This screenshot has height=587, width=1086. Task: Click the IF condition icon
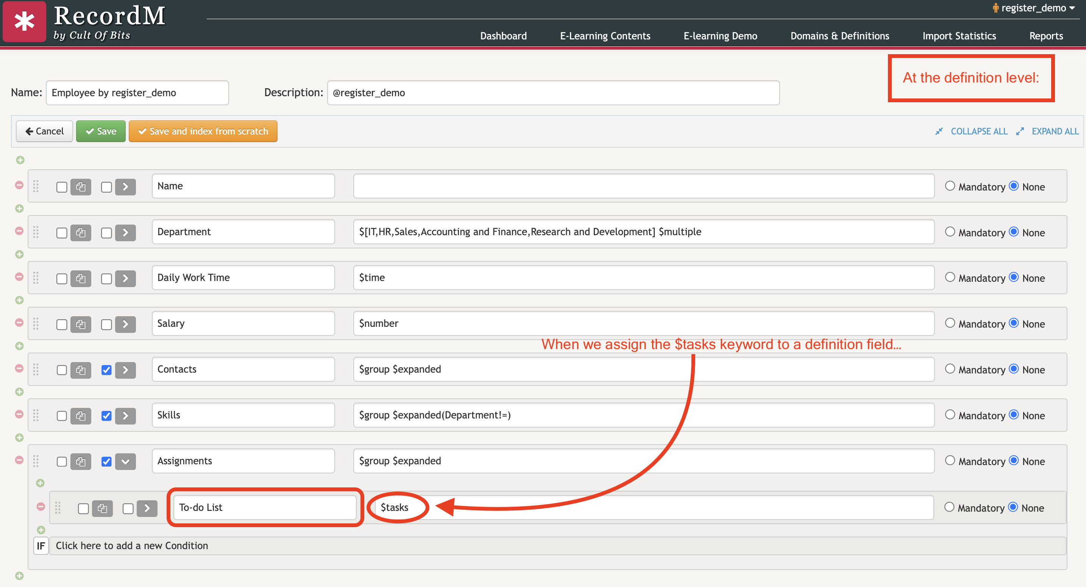click(41, 546)
